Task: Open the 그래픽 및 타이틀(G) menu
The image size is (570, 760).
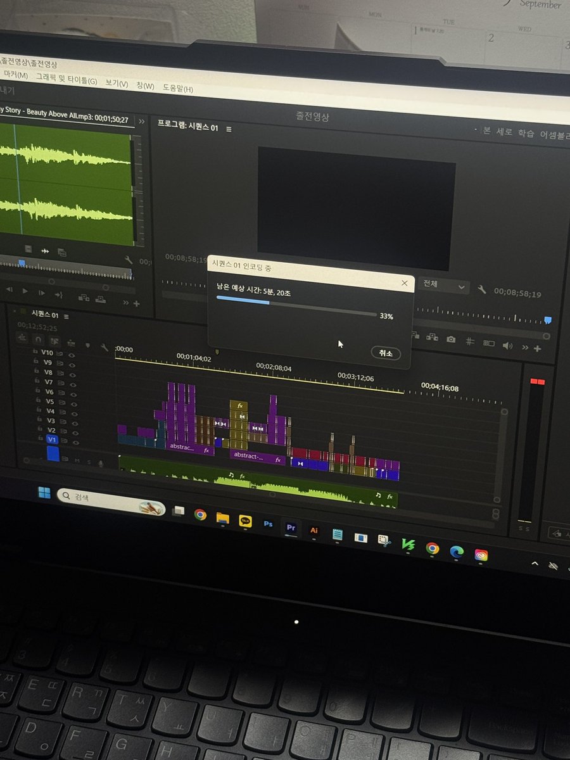Action: coord(66,80)
